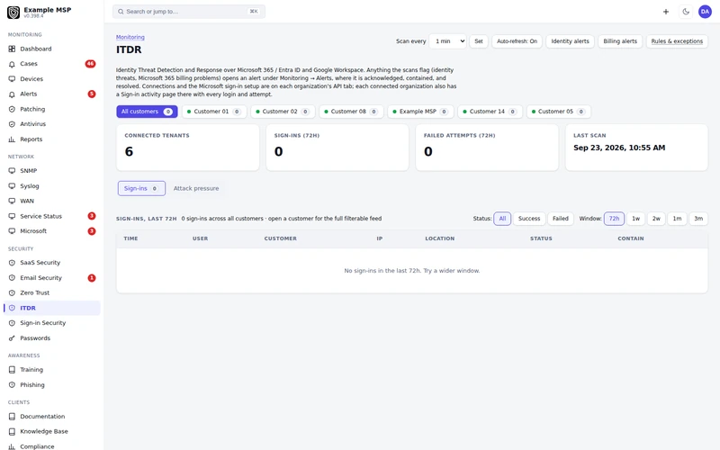The image size is (720, 450).
Task: Click the LOCATION column header
Action: (x=440, y=238)
